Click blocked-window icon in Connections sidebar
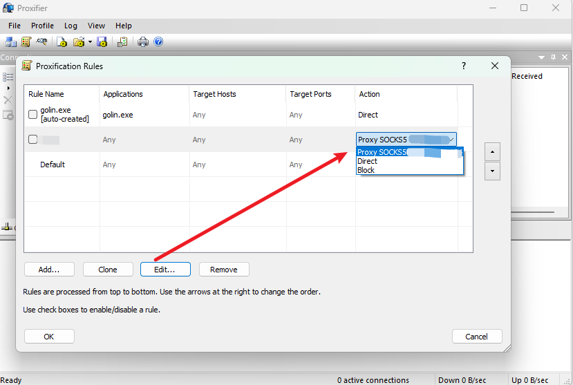 point(8,115)
